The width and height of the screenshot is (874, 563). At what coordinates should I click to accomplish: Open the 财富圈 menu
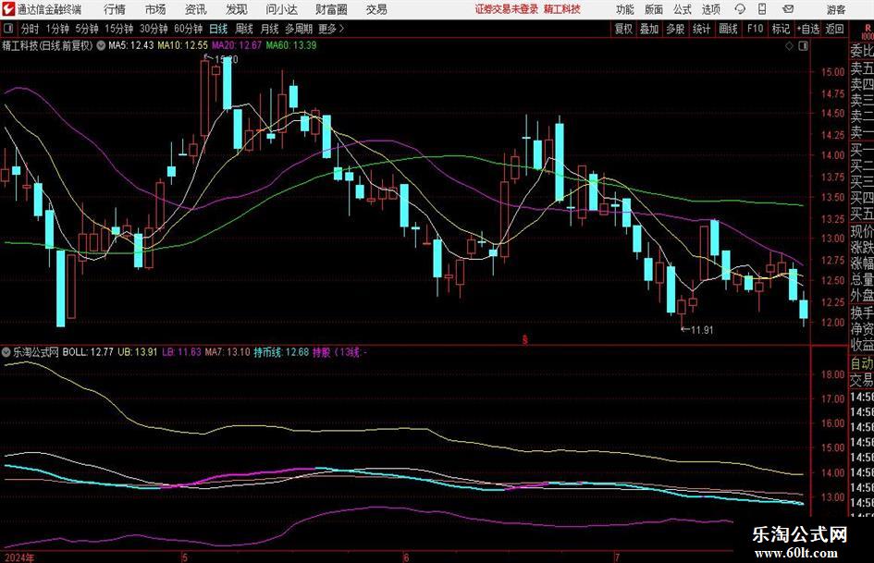coord(331,9)
